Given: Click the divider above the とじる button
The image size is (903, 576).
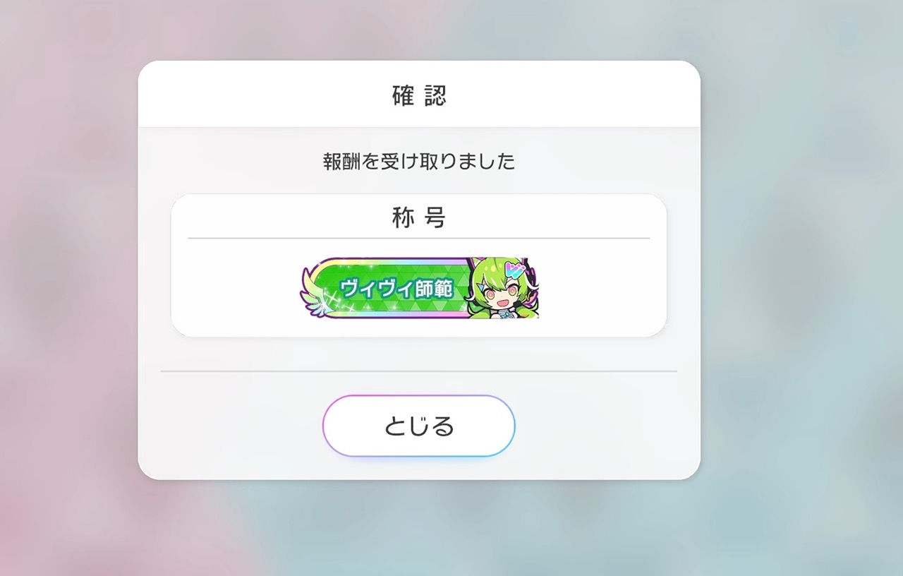Looking at the screenshot, I should pyautogui.click(x=419, y=371).
